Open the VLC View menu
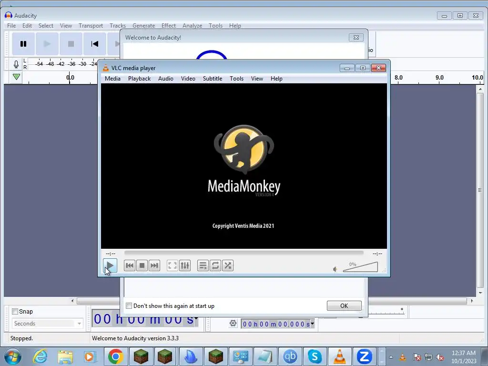 (x=257, y=79)
